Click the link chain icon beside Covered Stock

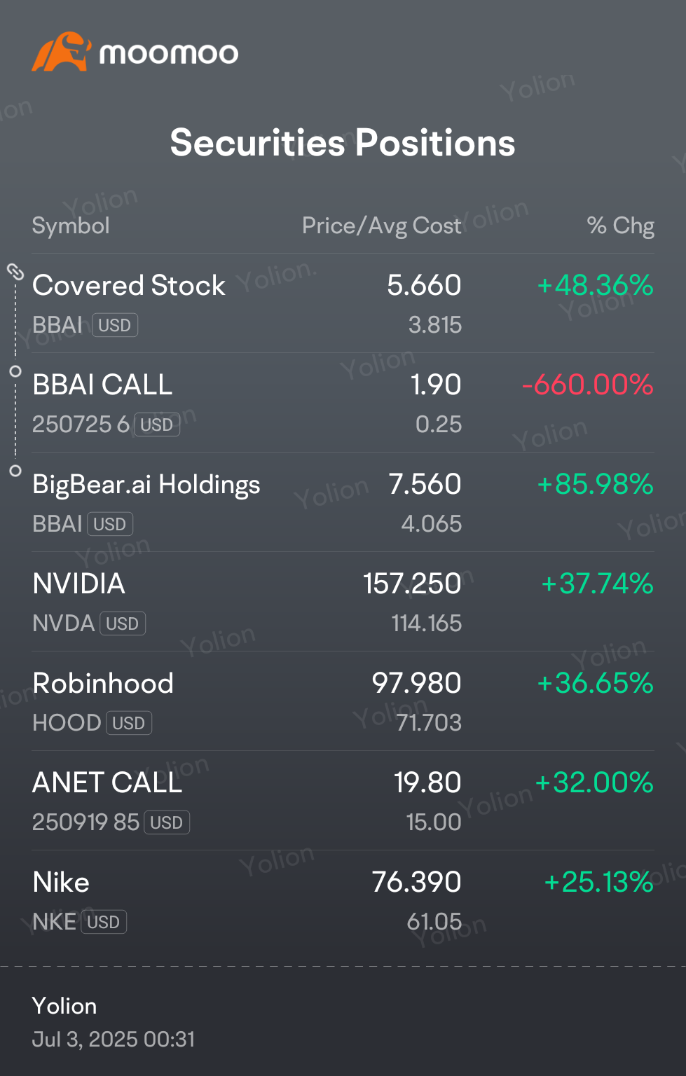(x=15, y=271)
